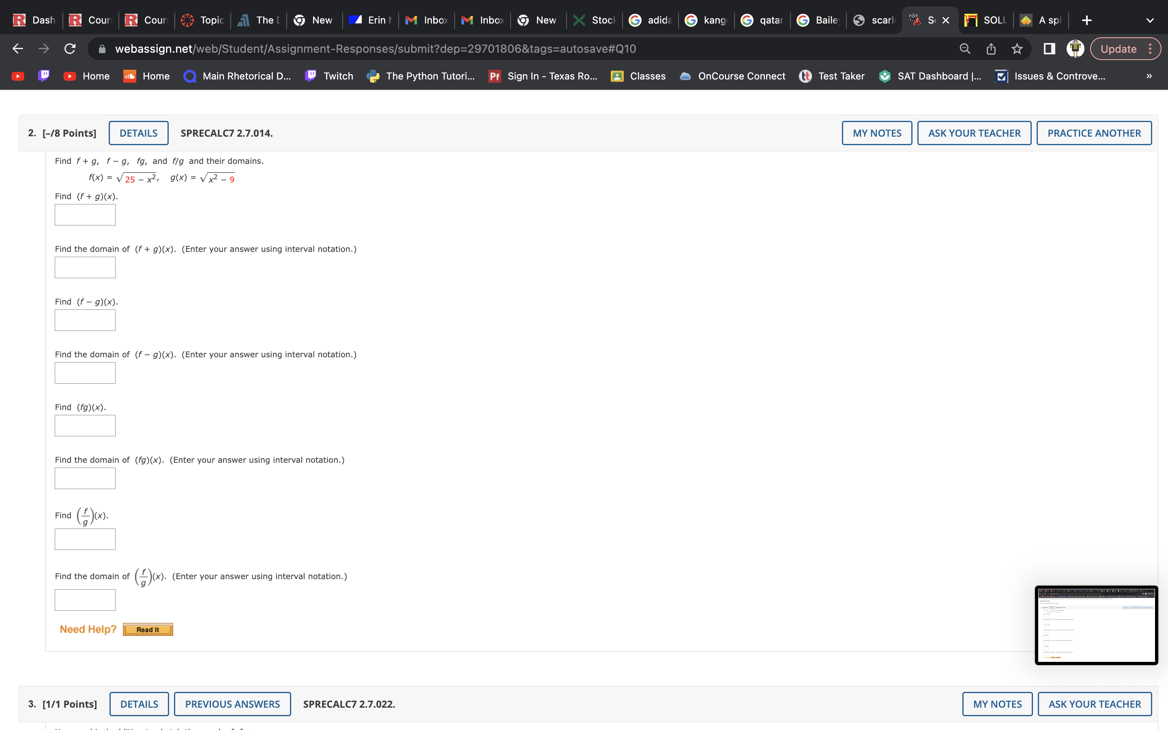Click the forward navigation arrow
The width and height of the screenshot is (1168, 730).
(x=43, y=48)
